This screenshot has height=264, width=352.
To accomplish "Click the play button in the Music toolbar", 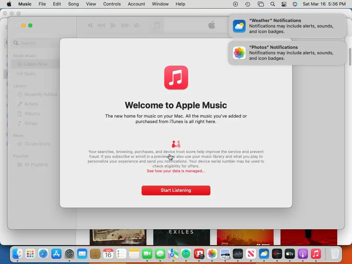I will click(113, 25).
